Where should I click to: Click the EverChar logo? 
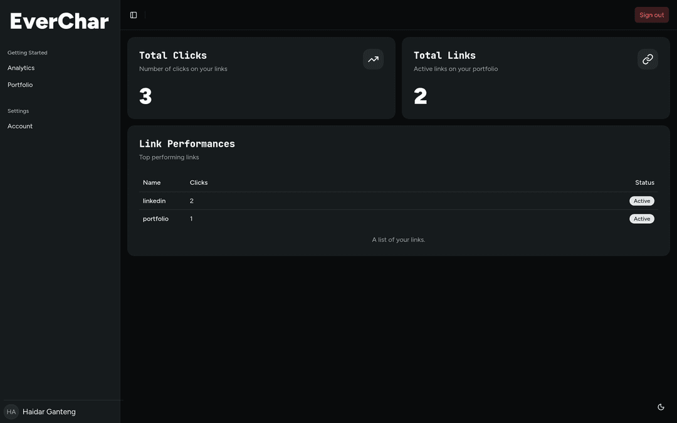tap(60, 21)
